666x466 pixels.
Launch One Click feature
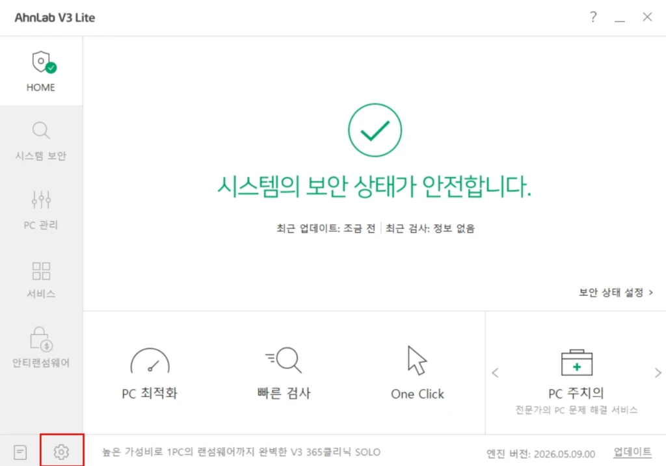point(417,373)
